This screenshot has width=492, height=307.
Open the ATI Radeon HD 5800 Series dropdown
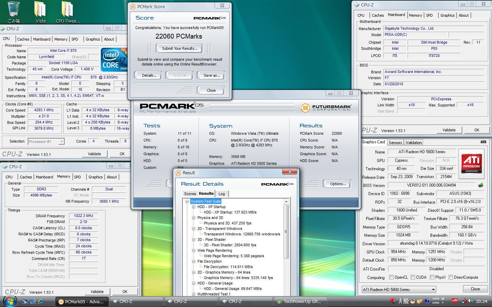click(399, 290)
